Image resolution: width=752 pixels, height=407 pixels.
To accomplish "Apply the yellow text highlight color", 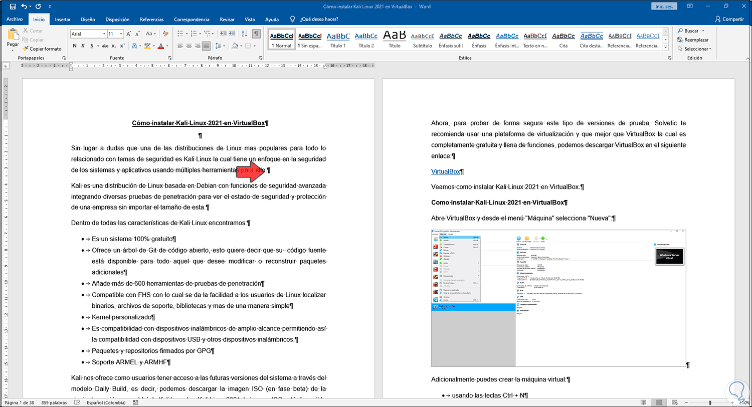I will [147, 46].
